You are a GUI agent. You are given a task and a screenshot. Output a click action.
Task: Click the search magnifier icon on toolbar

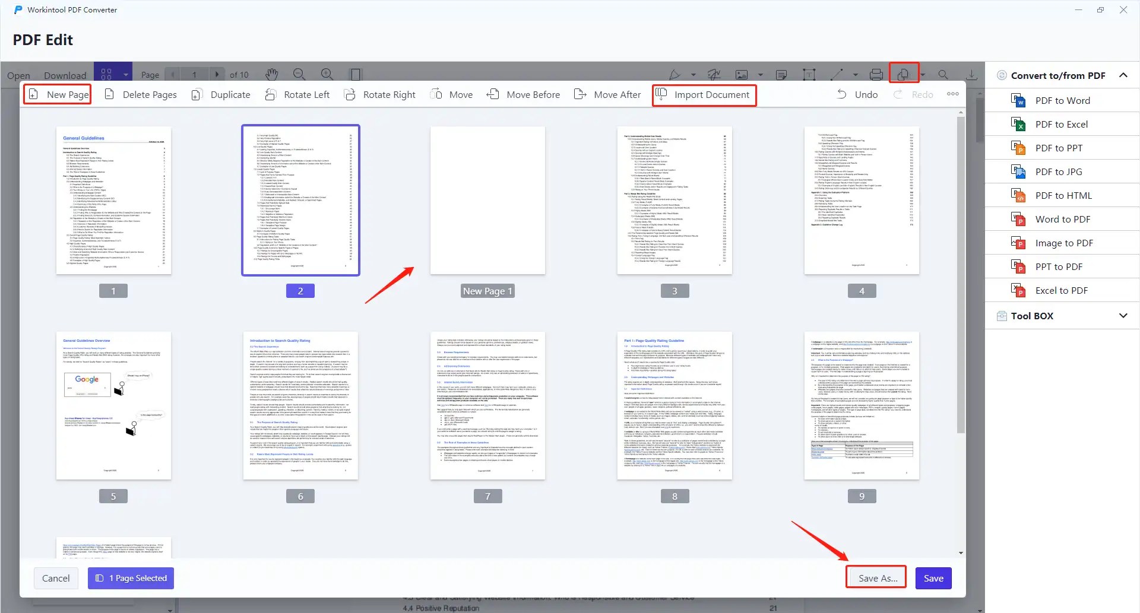943,74
